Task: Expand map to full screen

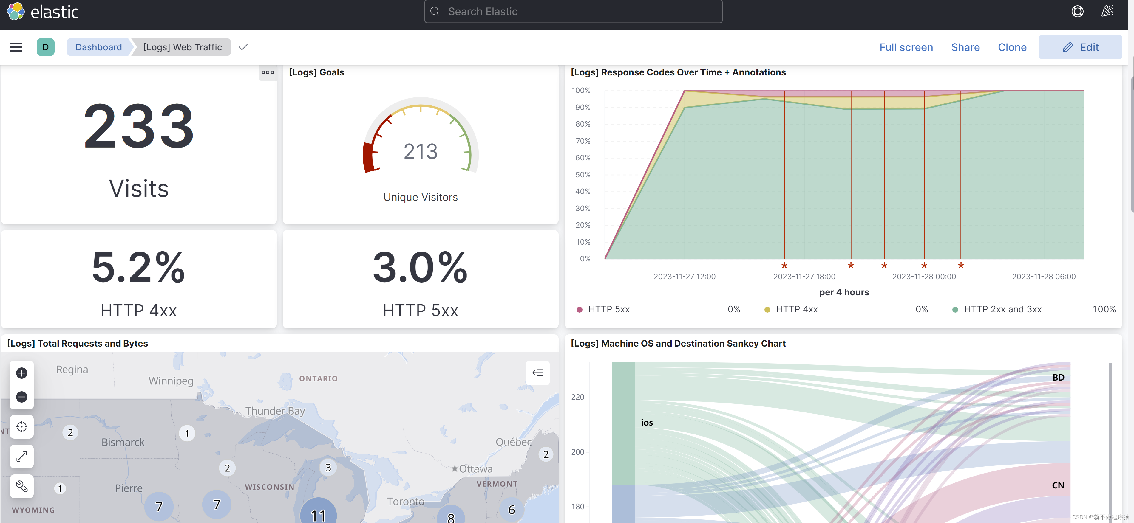Action: [21, 457]
